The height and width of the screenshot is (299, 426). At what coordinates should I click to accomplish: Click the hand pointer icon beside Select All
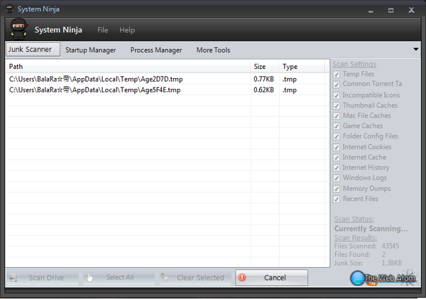(89, 278)
